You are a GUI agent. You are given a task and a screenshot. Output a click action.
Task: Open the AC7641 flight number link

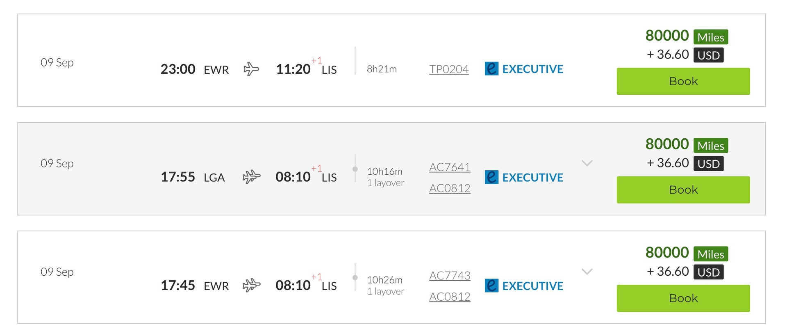(x=449, y=167)
